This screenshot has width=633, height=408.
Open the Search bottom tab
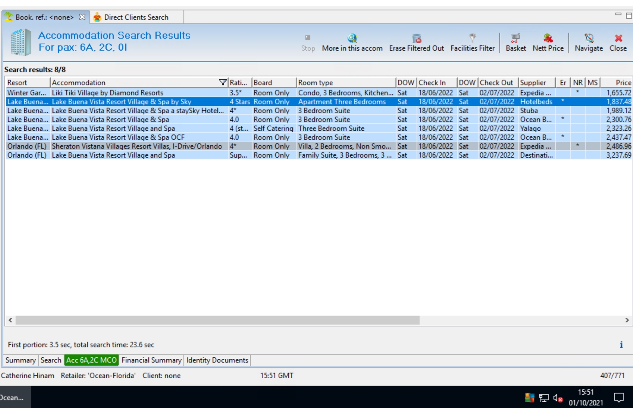51,360
